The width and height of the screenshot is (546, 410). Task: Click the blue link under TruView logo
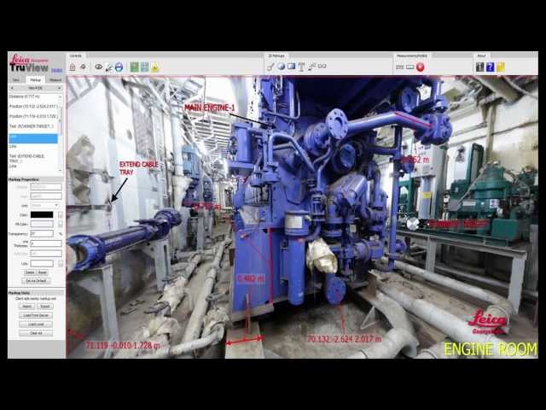56,70
